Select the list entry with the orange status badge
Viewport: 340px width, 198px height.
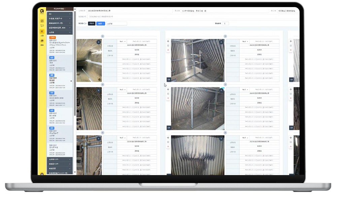pyautogui.click(x=60, y=44)
